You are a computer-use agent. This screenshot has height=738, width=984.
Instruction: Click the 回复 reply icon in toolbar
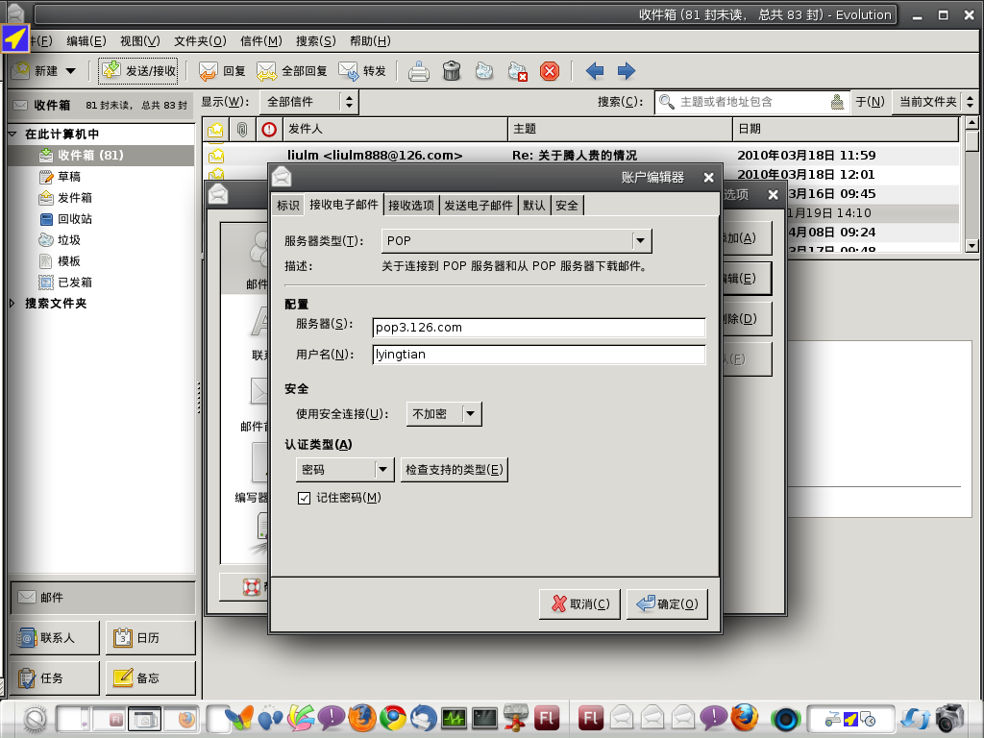tap(208, 71)
